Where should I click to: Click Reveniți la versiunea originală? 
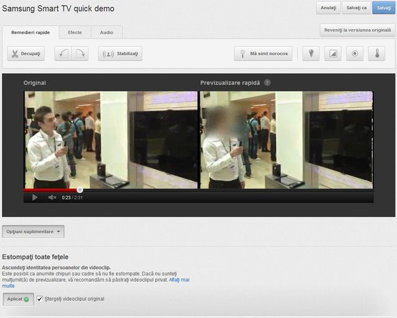[x=357, y=30]
